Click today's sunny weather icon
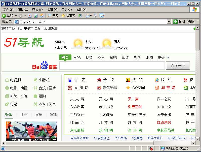Screen dimensions: 201x152 [78, 44]
